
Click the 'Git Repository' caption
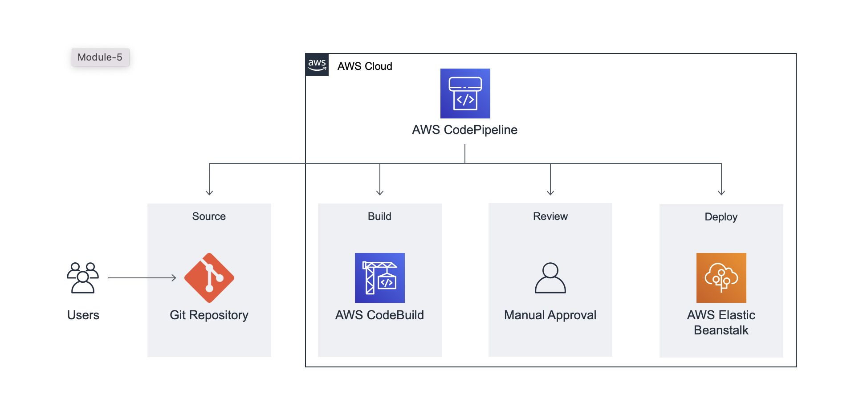pyautogui.click(x=209, y=316)
